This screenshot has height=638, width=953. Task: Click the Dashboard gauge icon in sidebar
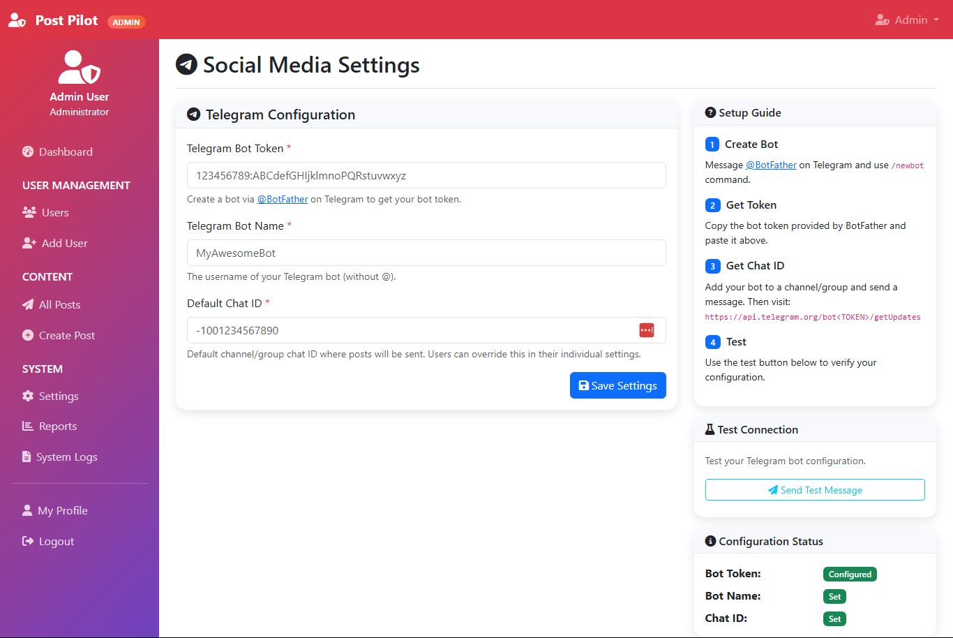coord(28,151)
